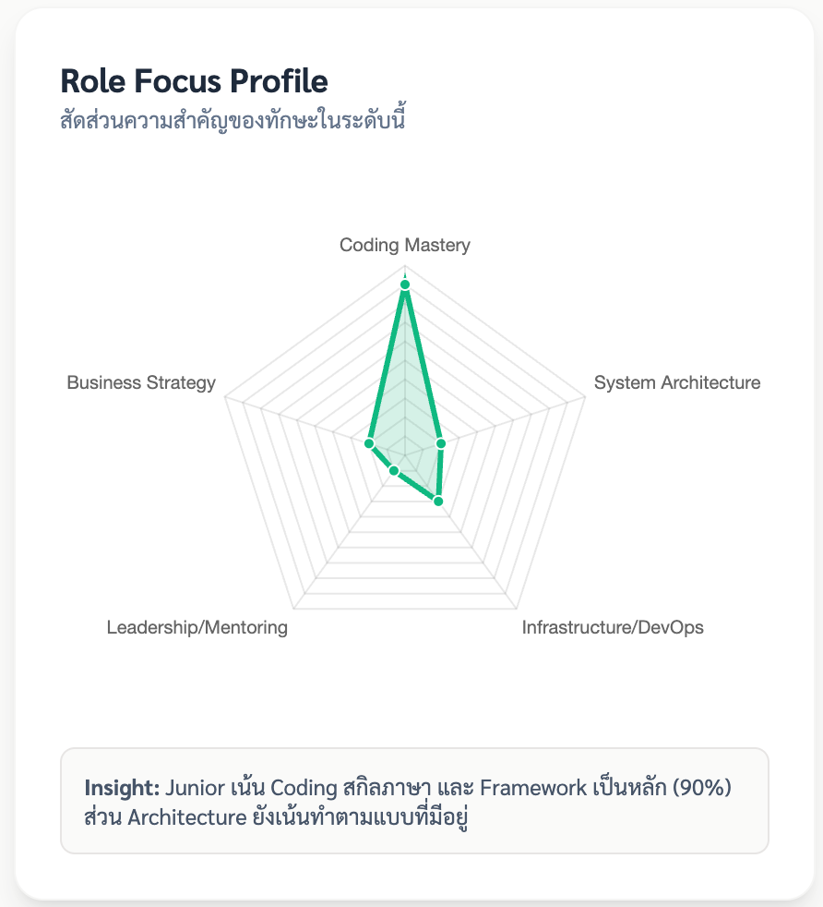Click the Infrastructure/DevOps axis label
The height and width of the screenshot is (907, 823).
pyautogui.click(x=613, y=628)
